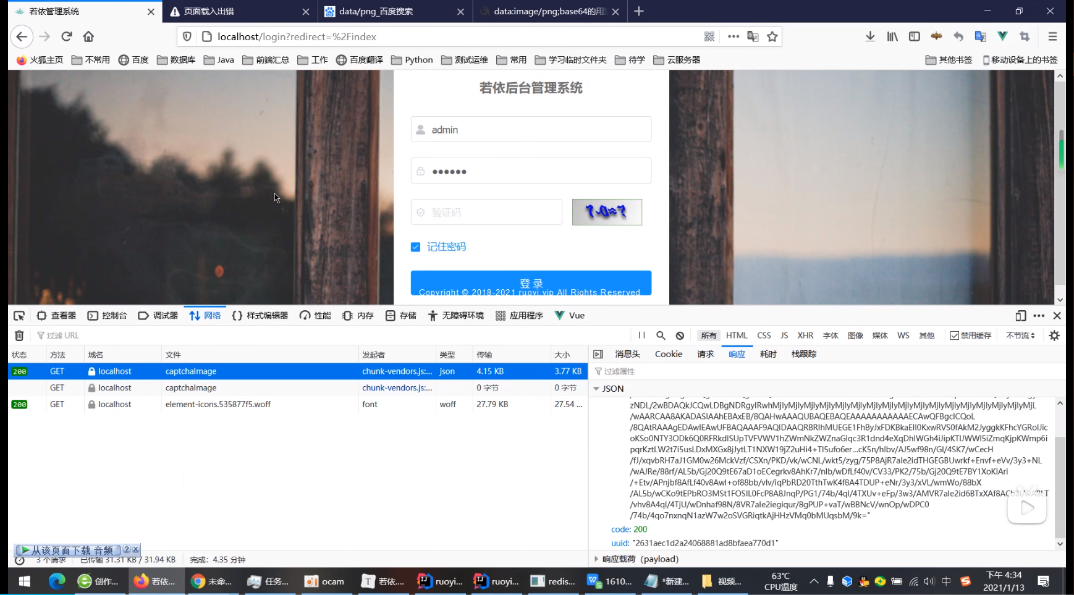Open the Windows Start menu

pyautogui.click(x=25, y=581)
